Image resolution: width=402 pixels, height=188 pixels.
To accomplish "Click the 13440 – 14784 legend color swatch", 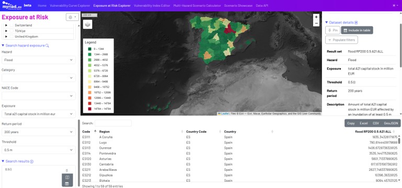I will coord(90,103).
